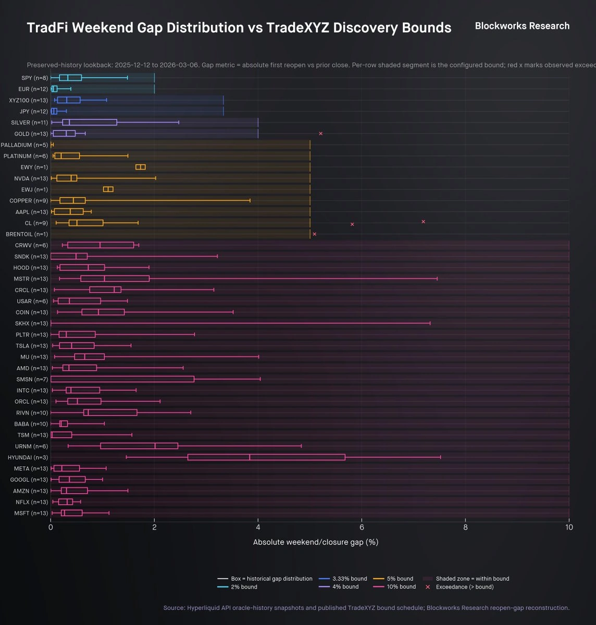
Task: Select the 'GOLD (n=13)' row label
Action: coord(31,134)
